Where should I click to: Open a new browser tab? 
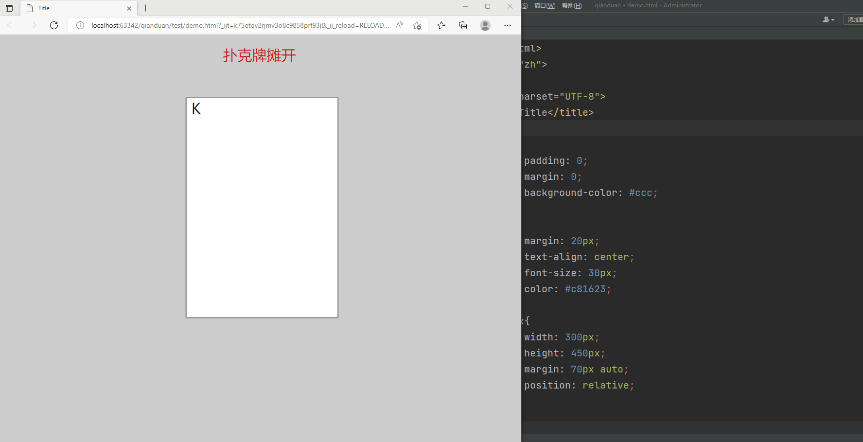(x=145, y=8)
